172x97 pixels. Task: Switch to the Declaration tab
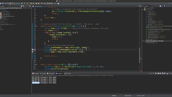[51, 74]
